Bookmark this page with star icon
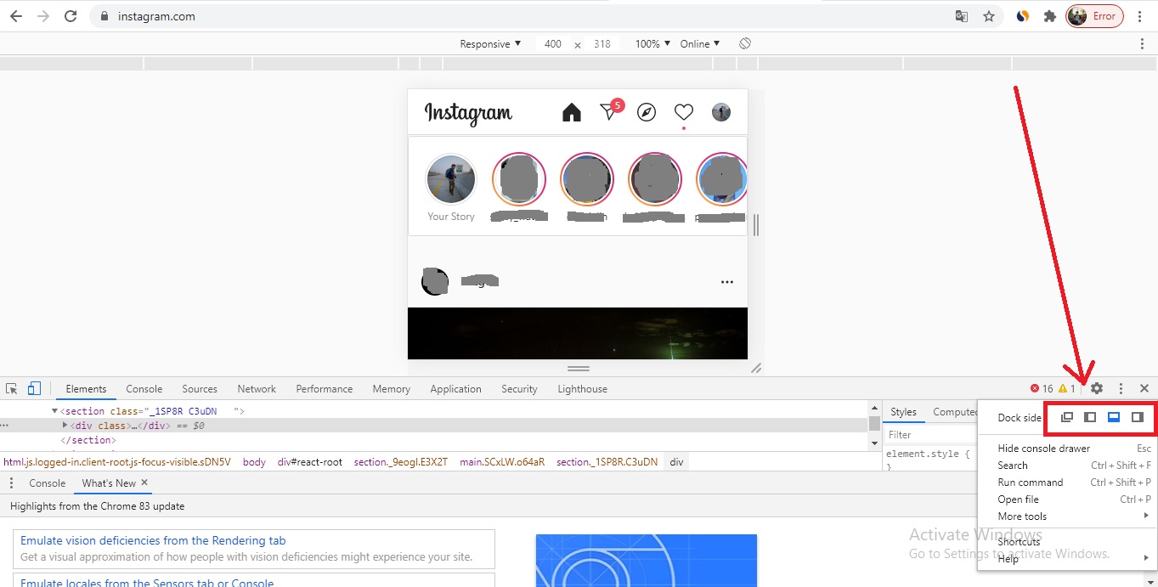Image resolution: width=1158 pixels, height=587 pixels. (x=989, y=16)
